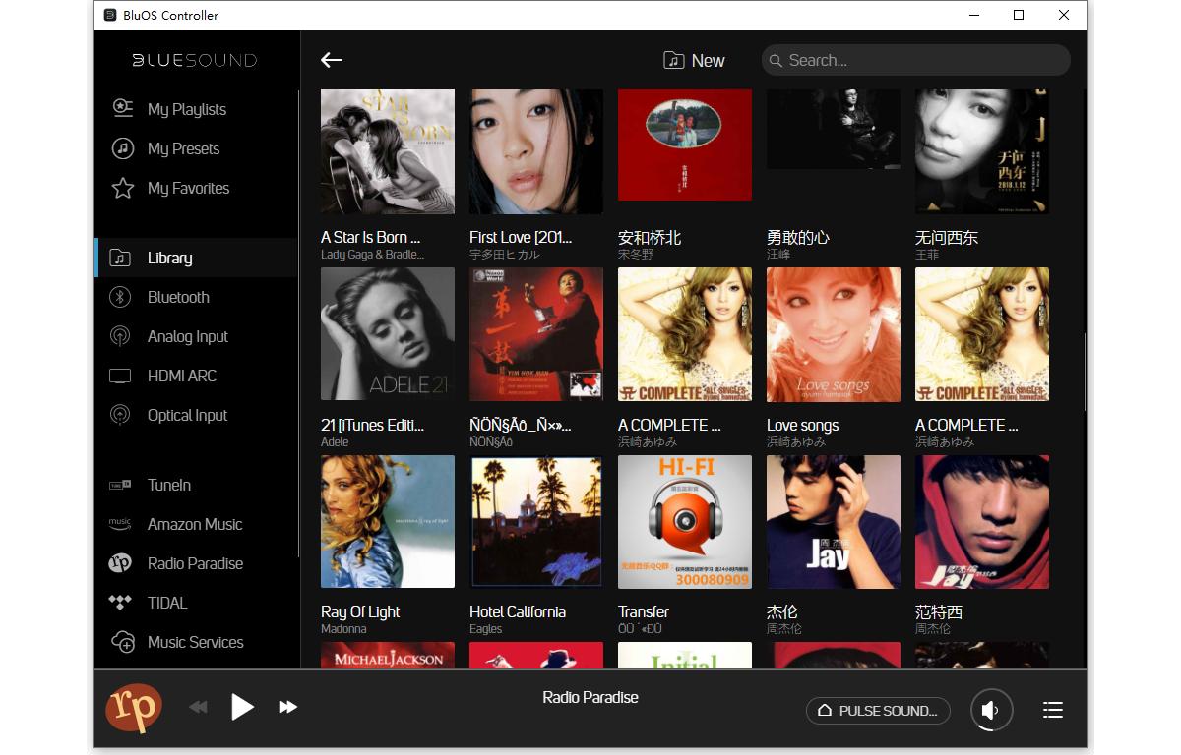
Task: Go to the previous track
Action: point(199,707)
